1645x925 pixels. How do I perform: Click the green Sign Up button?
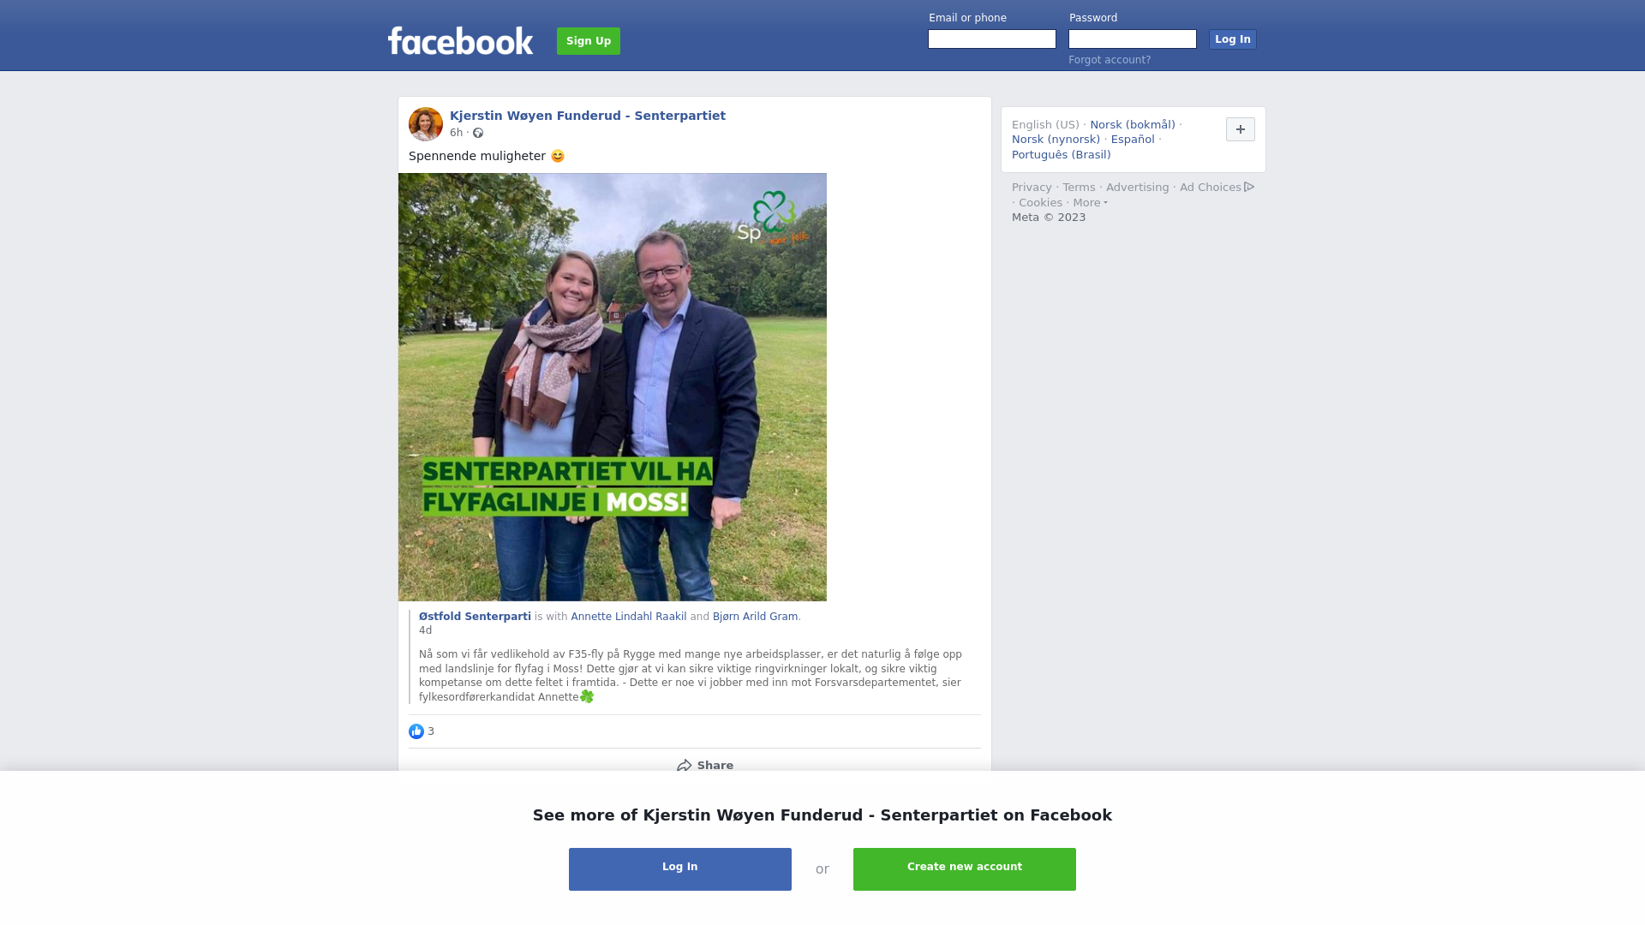coord(589,41)
